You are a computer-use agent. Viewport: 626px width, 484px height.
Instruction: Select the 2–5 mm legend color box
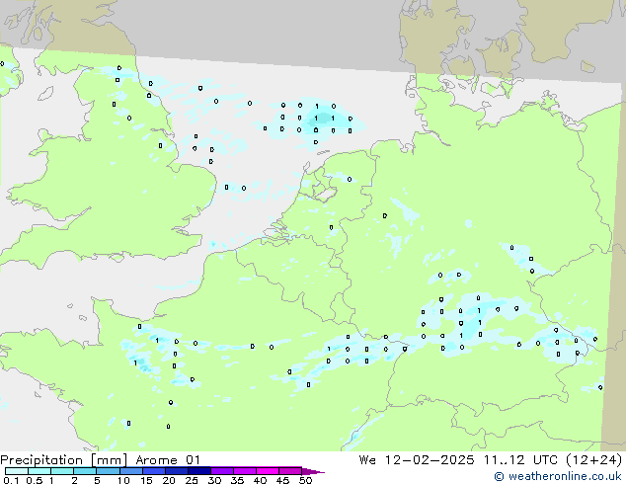coord(85,471)
